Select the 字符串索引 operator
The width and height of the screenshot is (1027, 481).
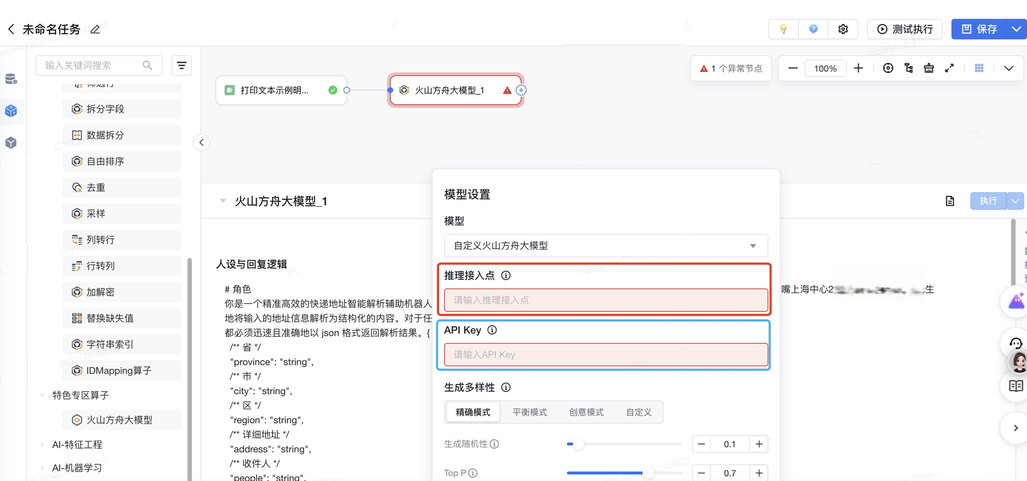[122, 345]
